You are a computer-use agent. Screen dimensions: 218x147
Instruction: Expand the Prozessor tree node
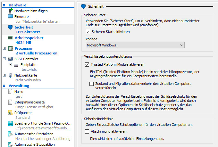click(4, 48)
